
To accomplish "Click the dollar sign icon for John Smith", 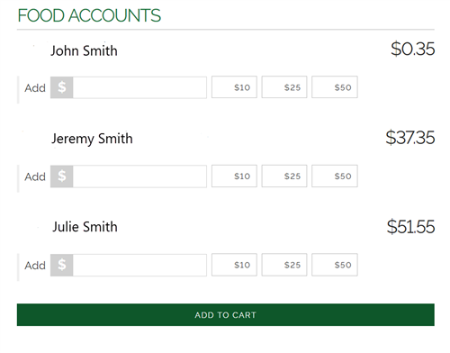I will [x=62, y=87].
